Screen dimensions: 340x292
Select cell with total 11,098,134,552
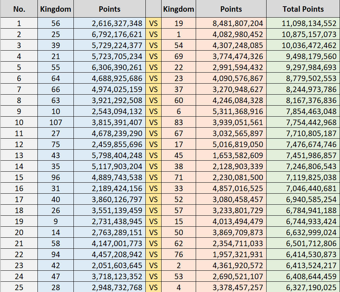coord(303,24)
